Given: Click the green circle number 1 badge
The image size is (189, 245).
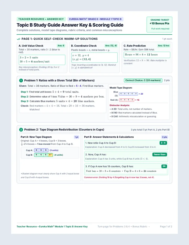Looking at the screenshot, I should click(x=21, y=80).
